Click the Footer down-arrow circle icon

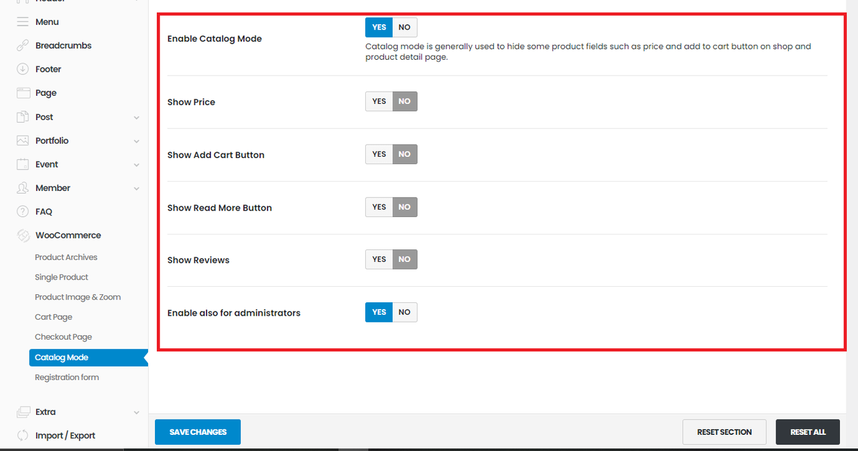click(x=23, y=69)
